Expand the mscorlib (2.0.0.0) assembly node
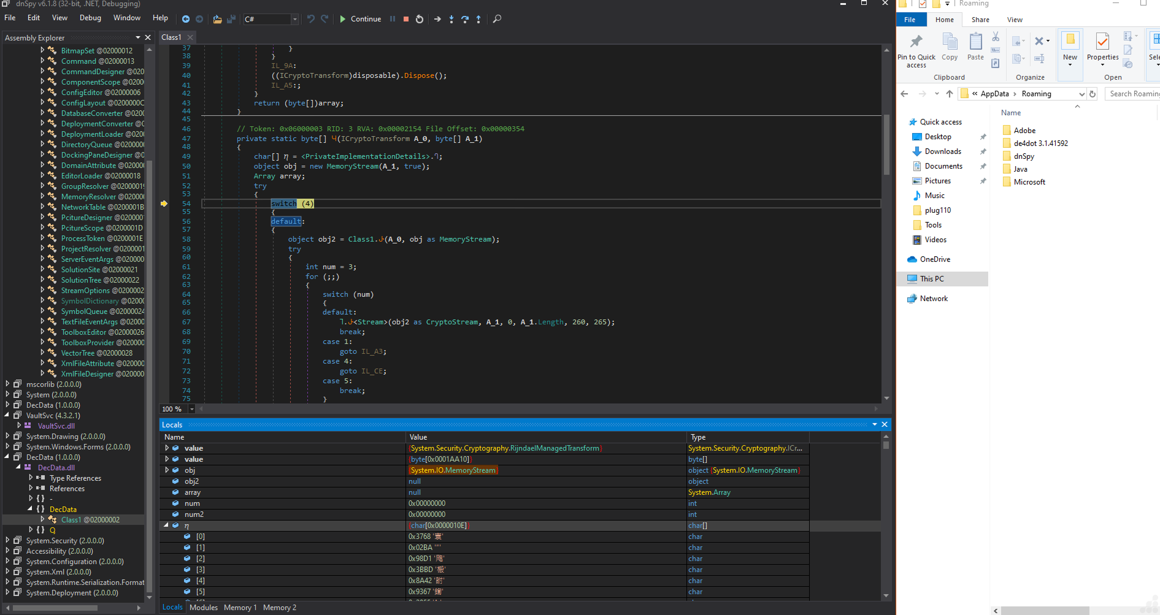 7,384
